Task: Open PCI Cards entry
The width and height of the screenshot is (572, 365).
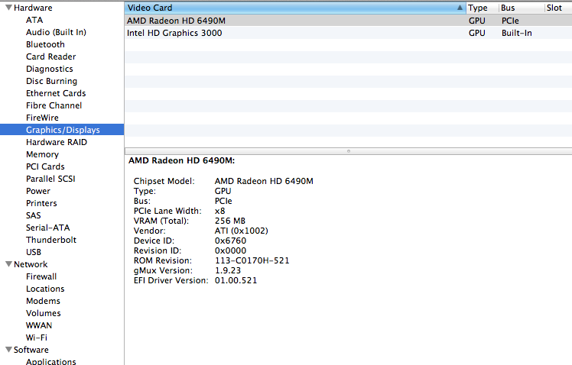Action: click(x=45, y=166)
